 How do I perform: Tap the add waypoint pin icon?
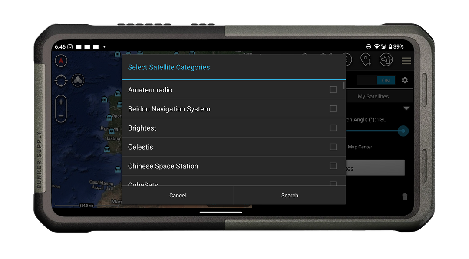click(366, 60)
